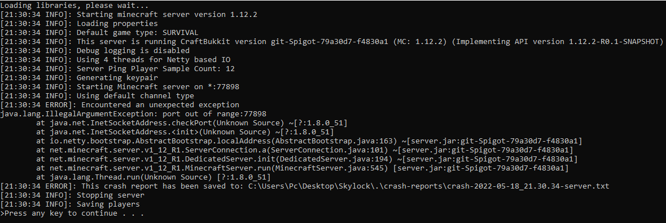Click the InetSocketAddress.checkPort stack trace line
The width and height of the screenshot is (666, 223).
click(x=192, y=123)
